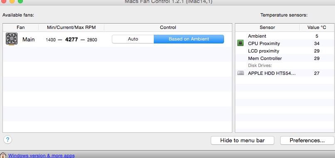The width and height of the screenshot is (335, 158).
Task: Click the Main fan icon
Action: (x=12, y=39)
